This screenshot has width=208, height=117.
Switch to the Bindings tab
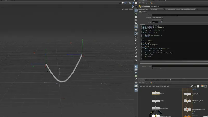click(x=145, y=12)
